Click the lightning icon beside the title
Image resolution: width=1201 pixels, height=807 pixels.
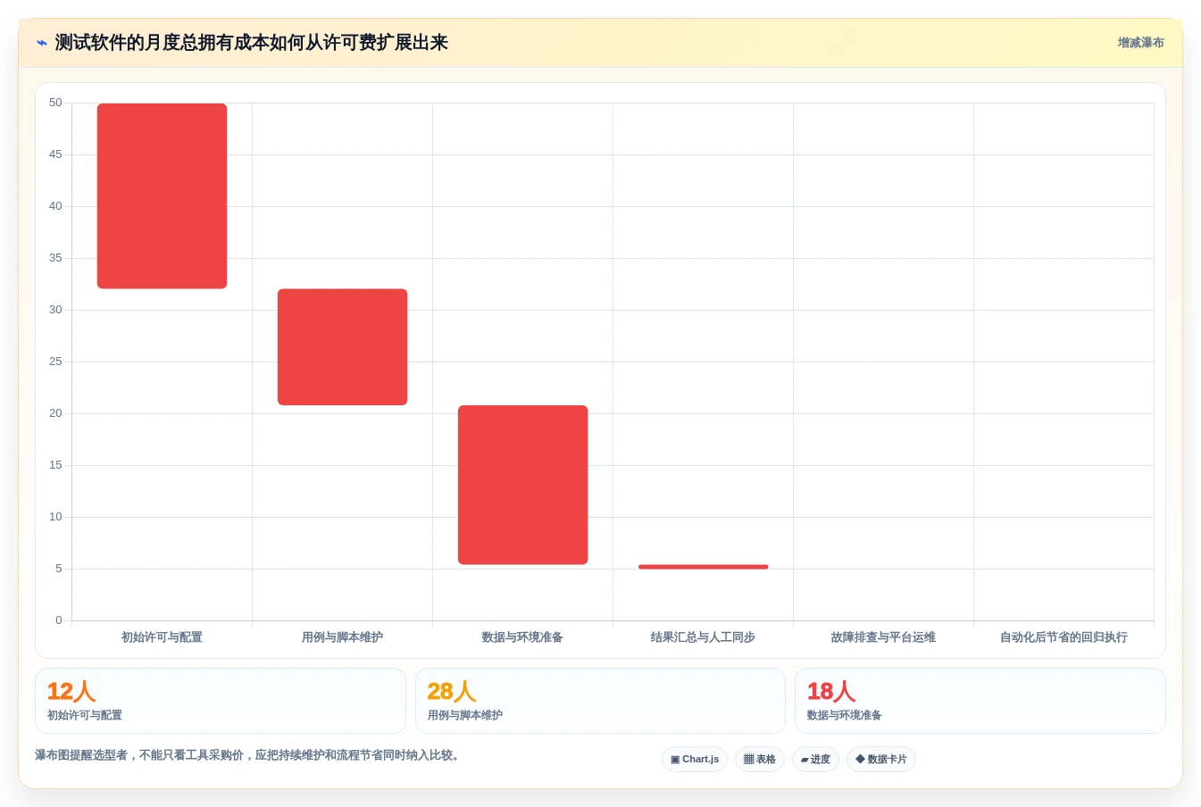pyautogui.click(x=41, y=43)
